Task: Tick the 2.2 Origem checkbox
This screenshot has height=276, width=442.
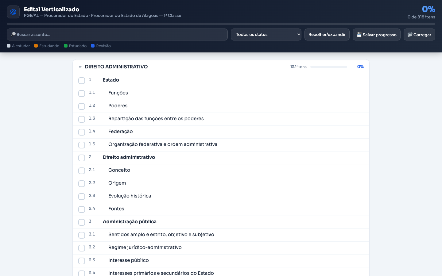Action: tap(82, 184)
